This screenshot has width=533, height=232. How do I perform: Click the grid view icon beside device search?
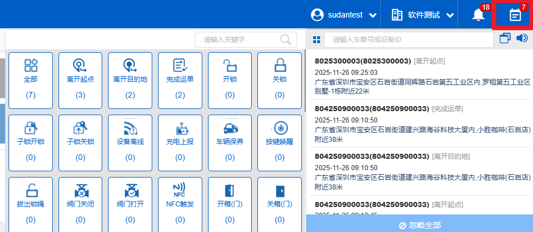point(317,40)
